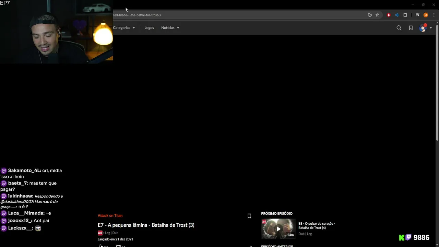
Task: Restore down the browser window
Action: pyautogui.click(x=423, y=5)
